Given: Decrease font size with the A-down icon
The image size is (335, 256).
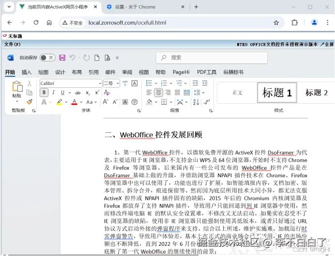Looking at the screenshot, I should tap(115, 102).
